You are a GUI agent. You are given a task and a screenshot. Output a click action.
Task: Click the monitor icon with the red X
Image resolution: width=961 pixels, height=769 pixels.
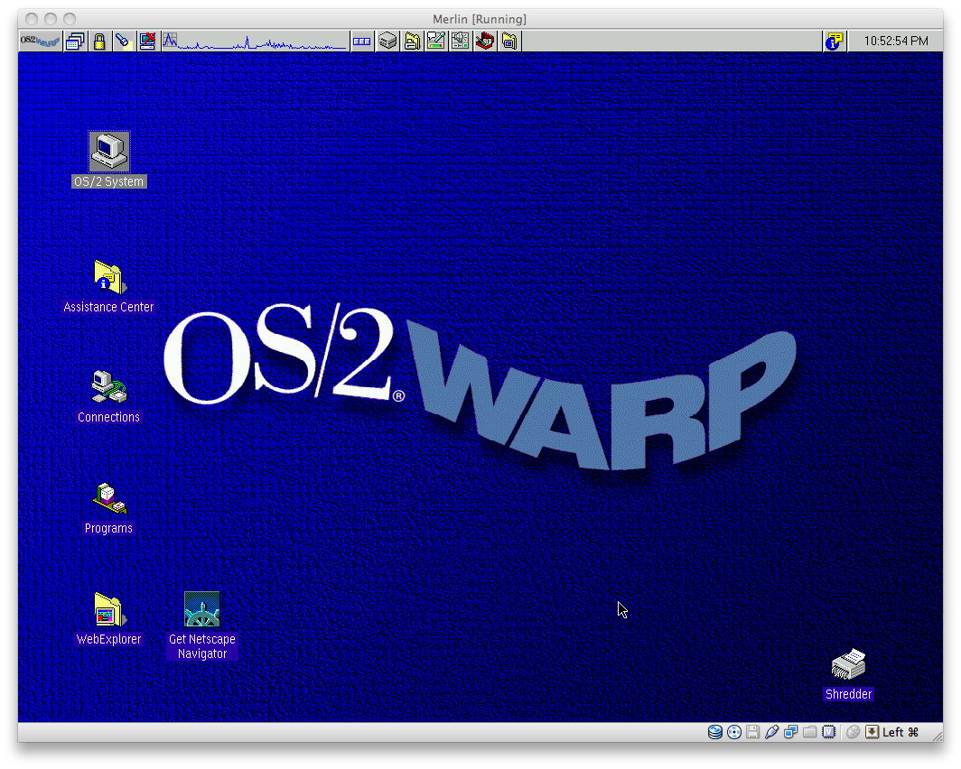coord(146,41)
